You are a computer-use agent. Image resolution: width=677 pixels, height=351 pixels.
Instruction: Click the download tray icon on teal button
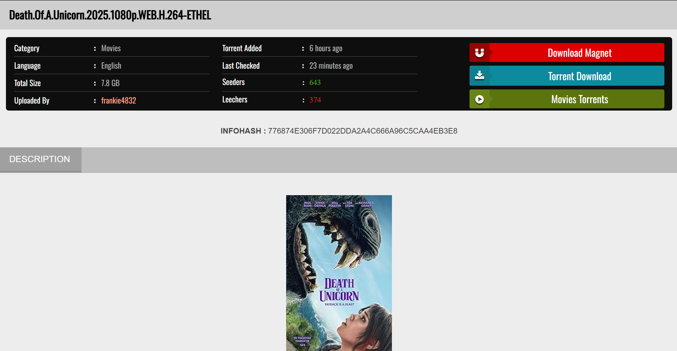(480, 76)
